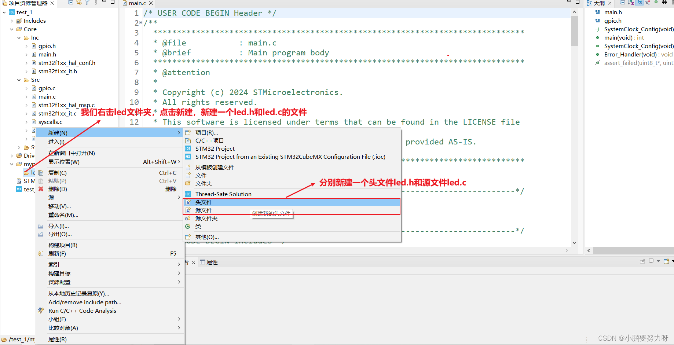Collapse the Core folder node

coord(12,29)
